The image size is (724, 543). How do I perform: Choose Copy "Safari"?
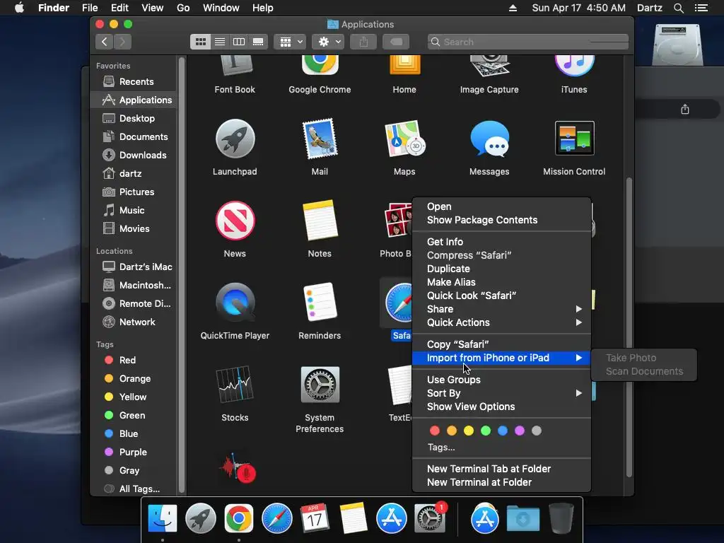tap(501, 344)
